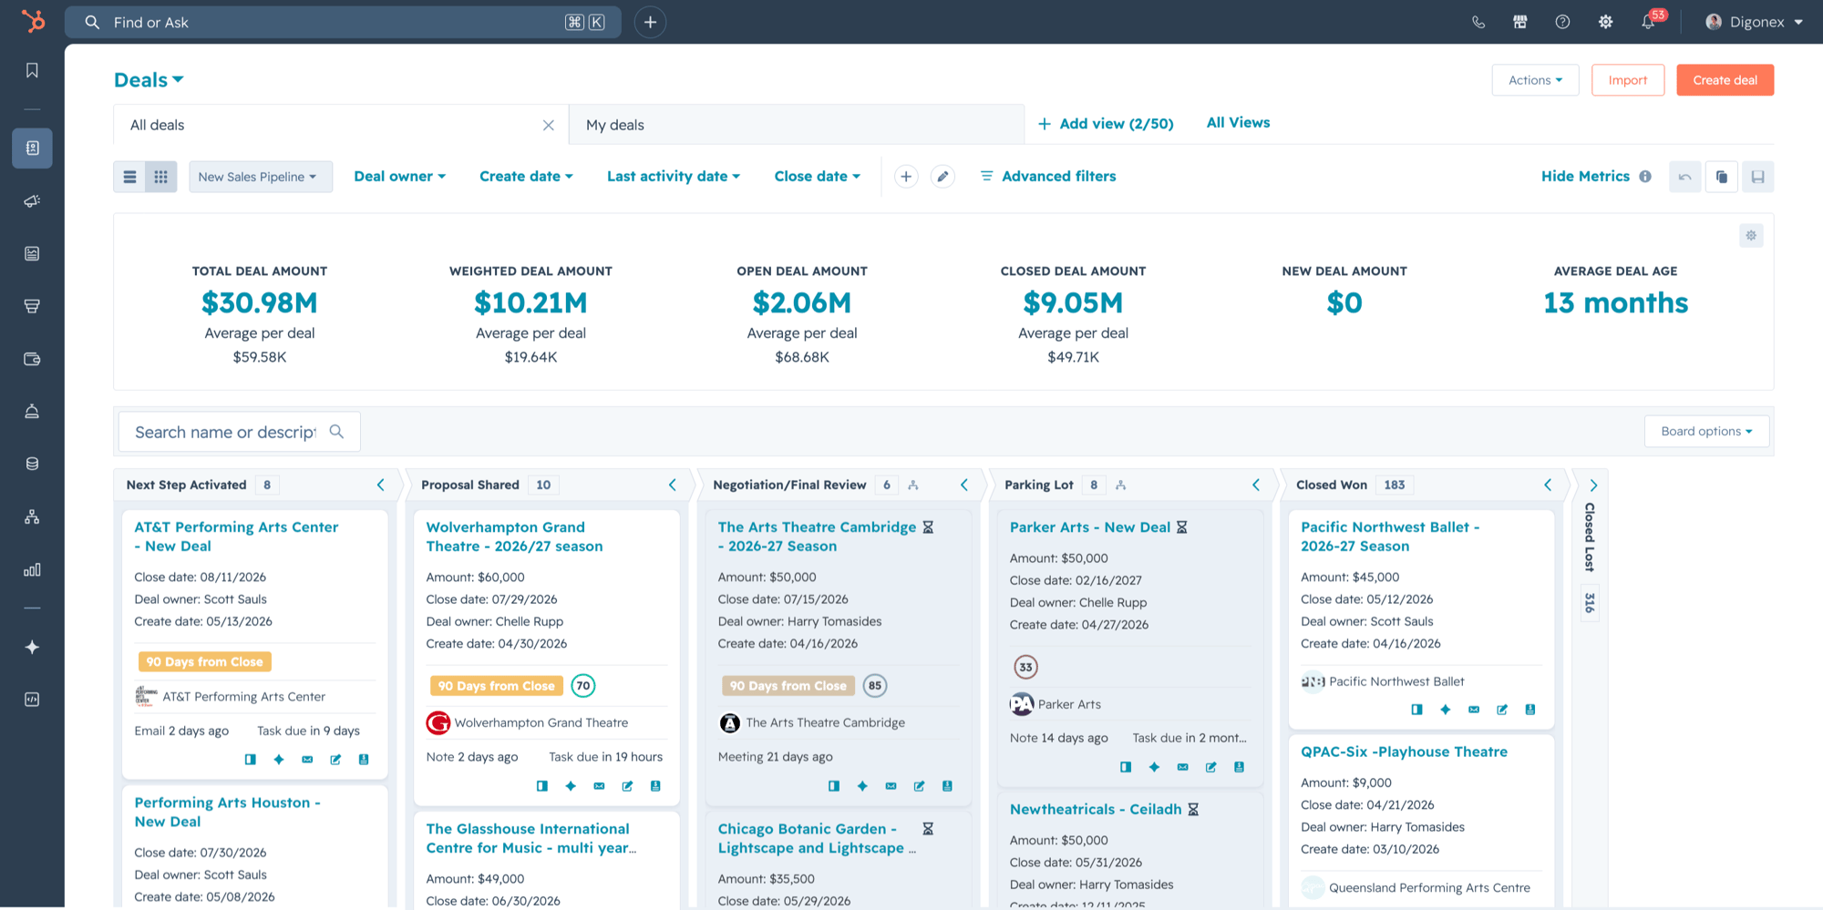
Task: Open the Actions dropdown
Action: [1535, 80]
